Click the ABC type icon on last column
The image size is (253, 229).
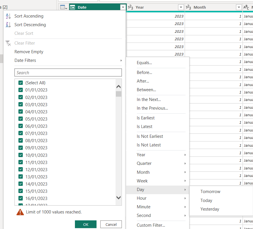click(x=246, y=7)
